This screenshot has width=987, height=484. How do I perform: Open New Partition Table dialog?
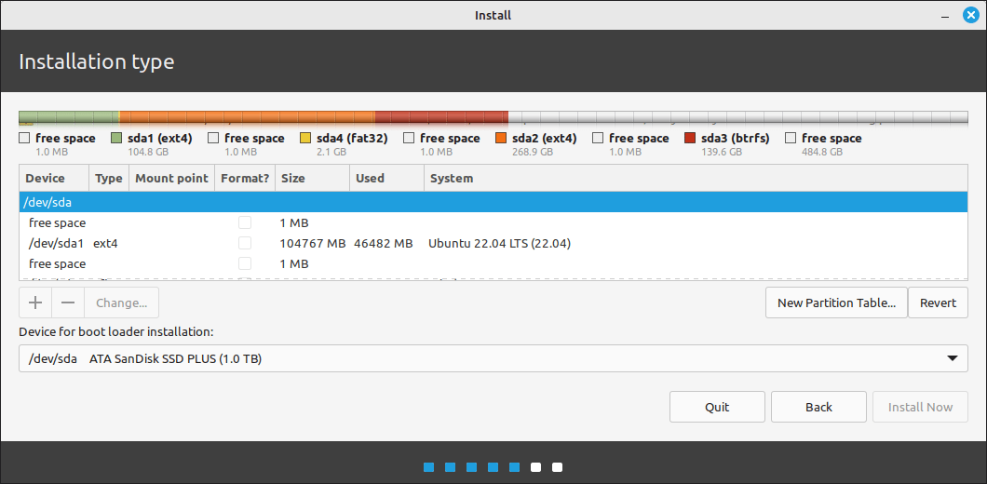pyautogui.click(x=836, y=302)
